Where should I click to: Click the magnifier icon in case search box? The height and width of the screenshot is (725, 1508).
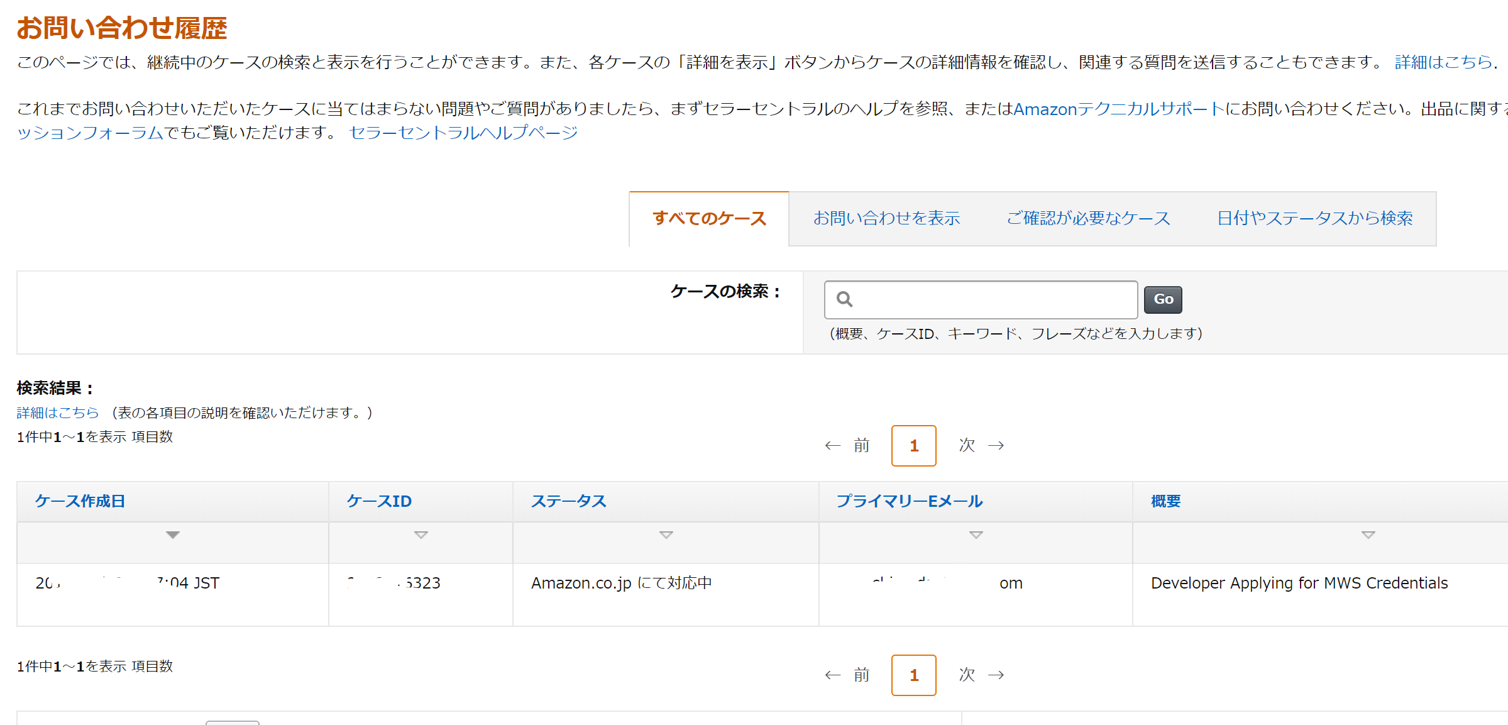(845, 299)
